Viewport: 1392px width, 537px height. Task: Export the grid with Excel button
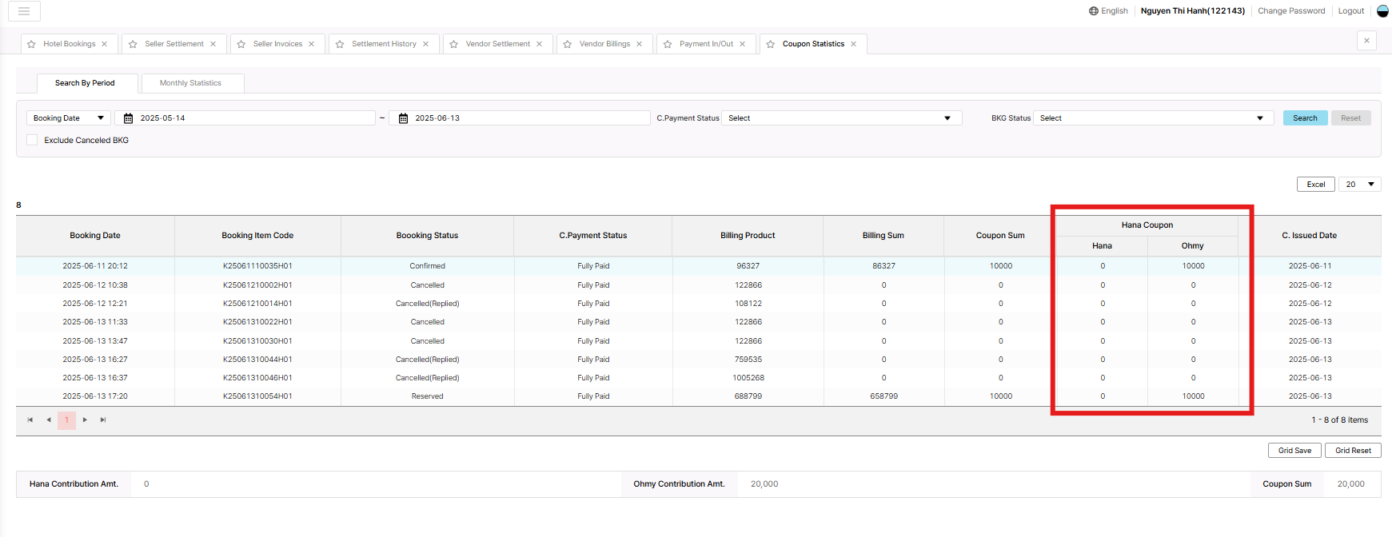(1315, 185)
